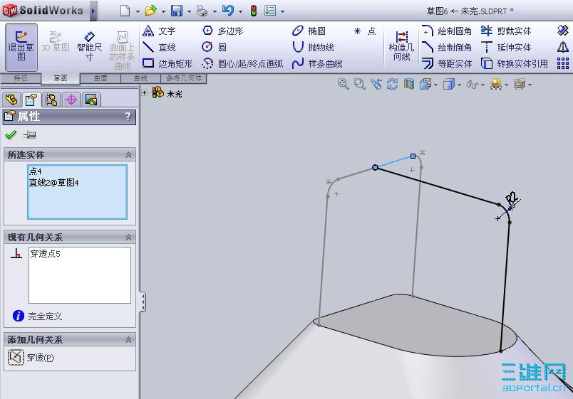Image resolution: width=573 pixels, height=399 pixels.
Task: Select the Ellipse (椭圆) tool
Action: tap(309, 31)
